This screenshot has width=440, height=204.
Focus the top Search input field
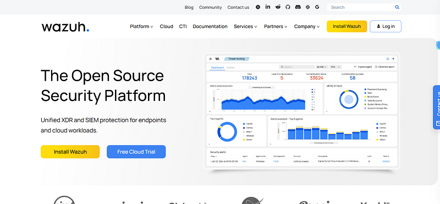[364, 7]
